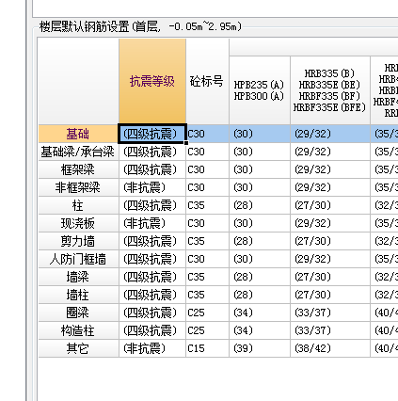Select the 抗震等级 column header
The height and width of the screenshot is (401, 398).
152,81
